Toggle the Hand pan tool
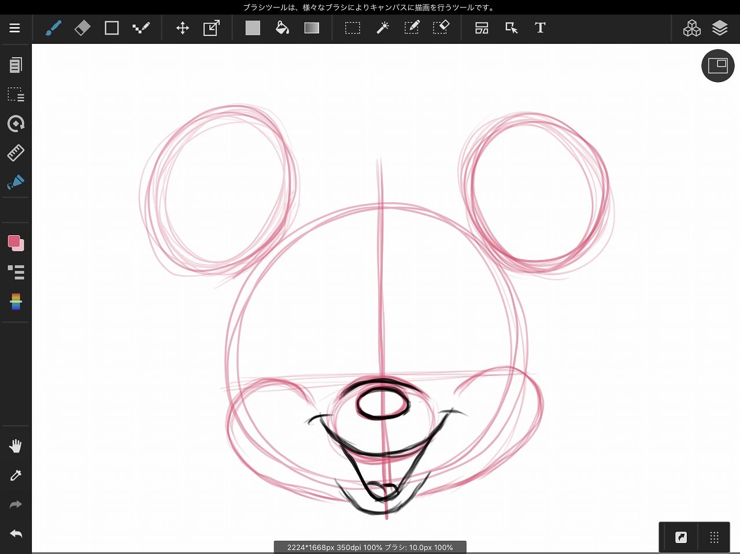Image resolution: width=740 pixels, height=554 pixels. click(x=16, y=446)
